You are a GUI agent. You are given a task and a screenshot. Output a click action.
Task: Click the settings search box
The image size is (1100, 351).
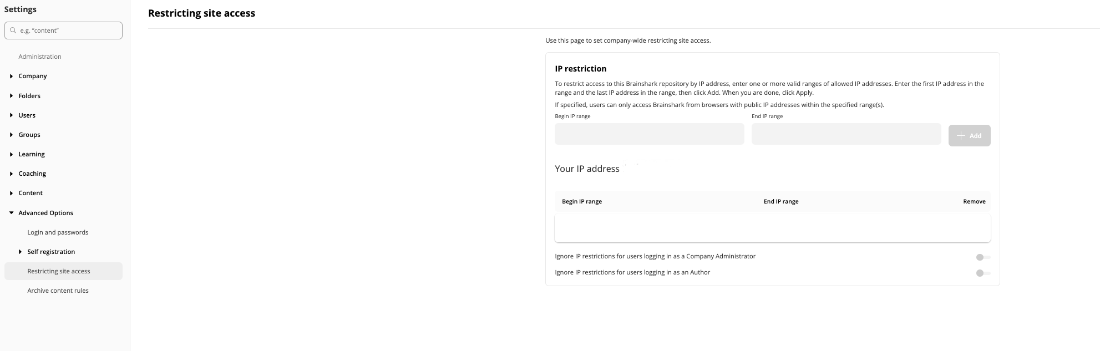[63, 30]
